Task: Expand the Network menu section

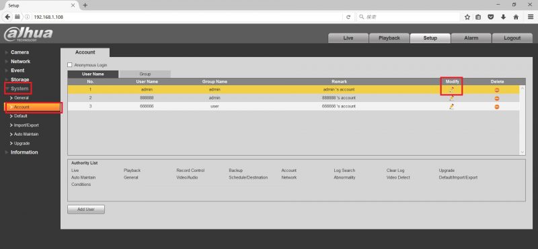Action: pyautogui.click(x=20, y=61)
